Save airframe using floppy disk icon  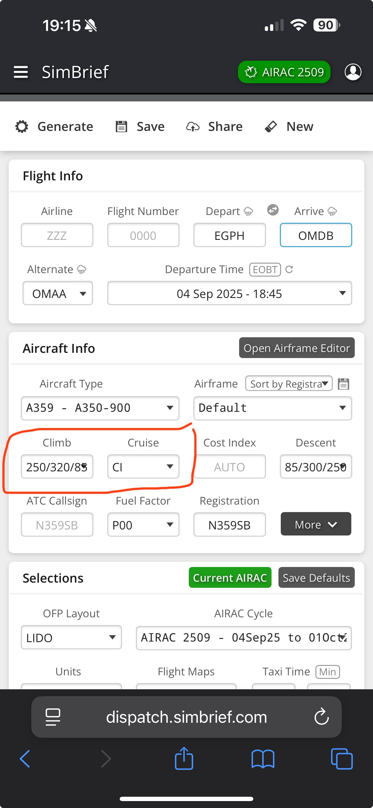tap(343, 383)
